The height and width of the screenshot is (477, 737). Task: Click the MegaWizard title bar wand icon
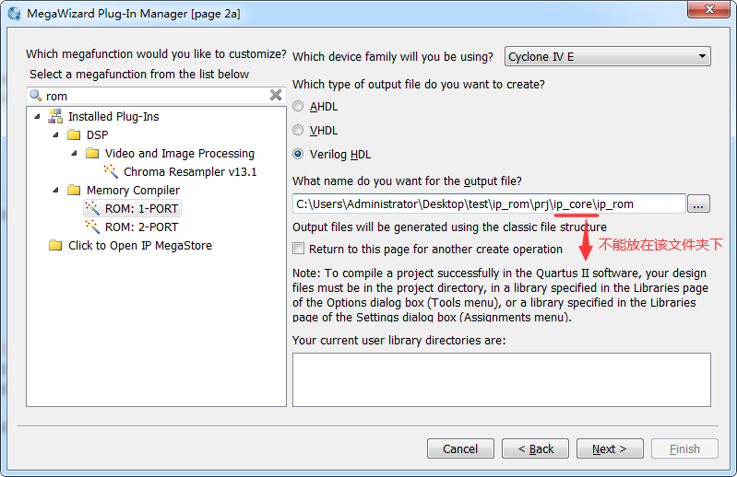click(x=14, y=14)
